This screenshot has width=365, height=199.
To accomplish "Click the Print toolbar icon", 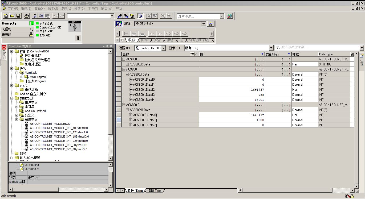I will tap(26, 16).
